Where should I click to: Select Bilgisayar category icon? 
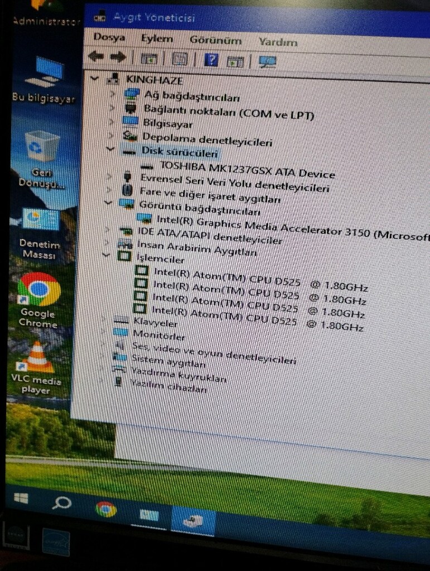tap(130, 121)
